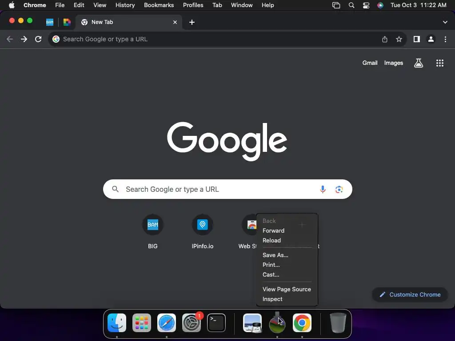Open Stage Manager menu bar icon

click(x=336, y=5)
